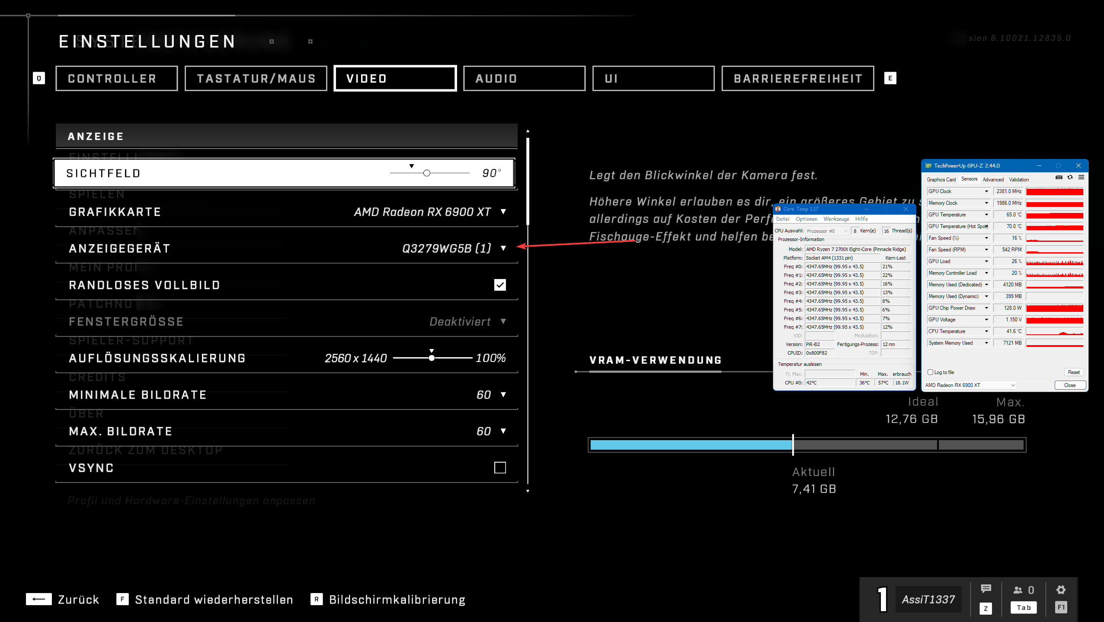
Task: Open the Advanced tab in GPU-Z
Action: (993, 180)
